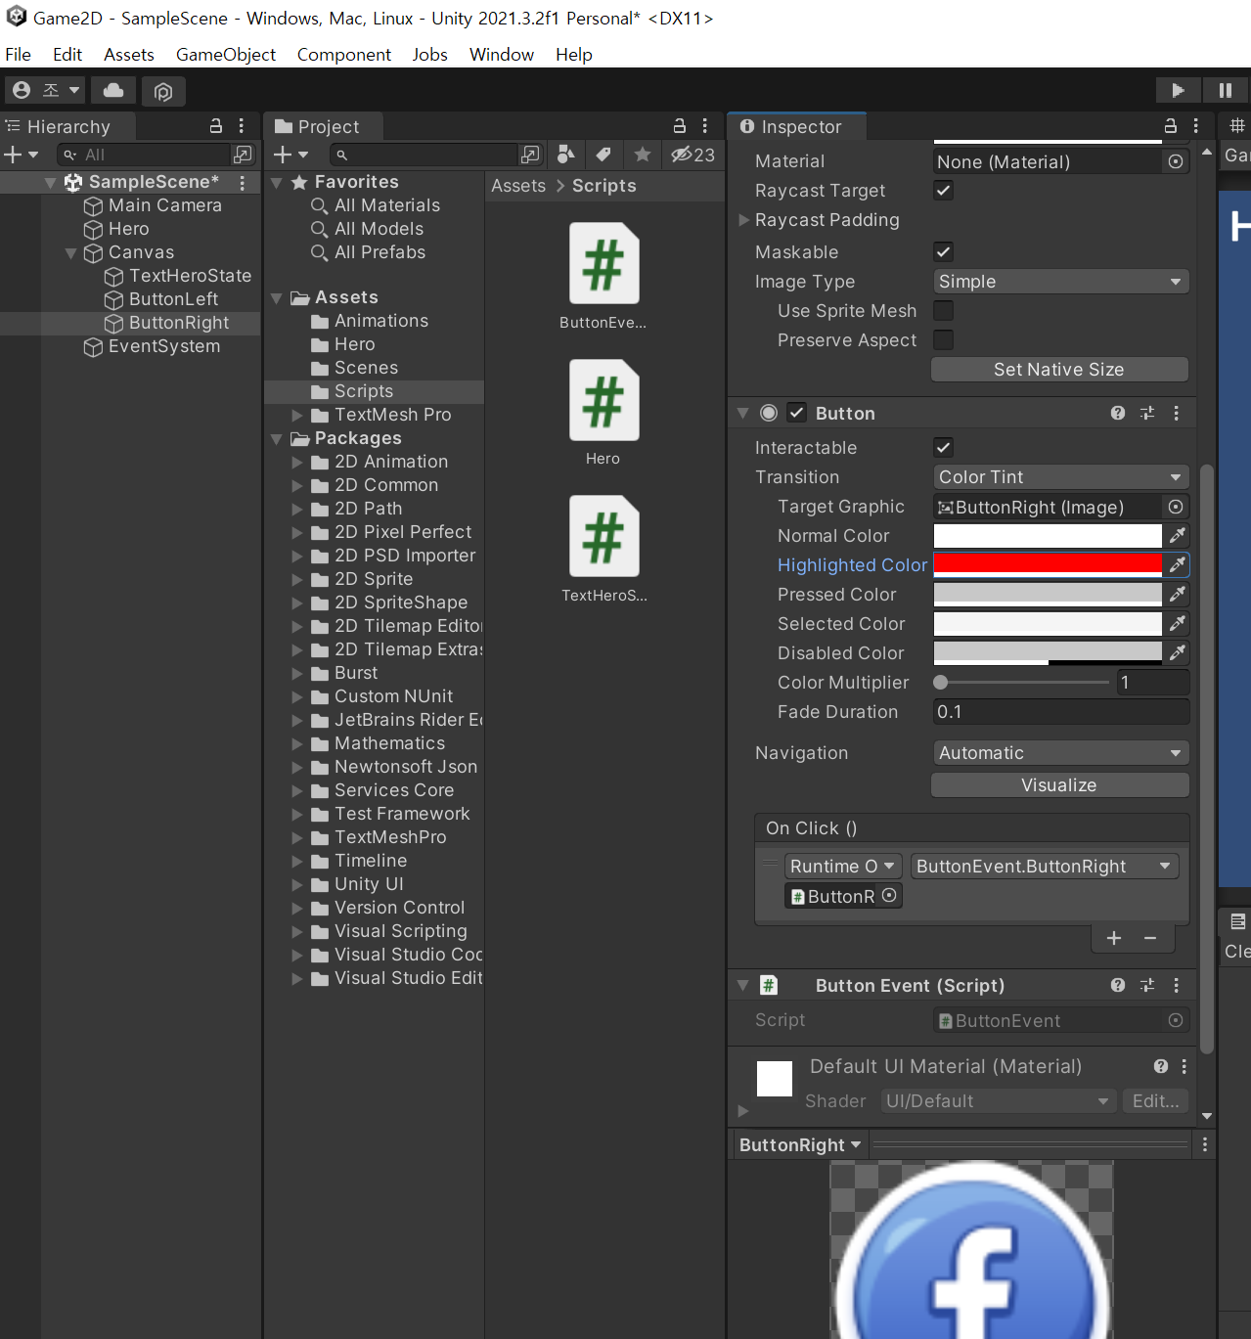Click the shader Edit... button
Screen dimensions: 1251x1339
point(1156,1101)
